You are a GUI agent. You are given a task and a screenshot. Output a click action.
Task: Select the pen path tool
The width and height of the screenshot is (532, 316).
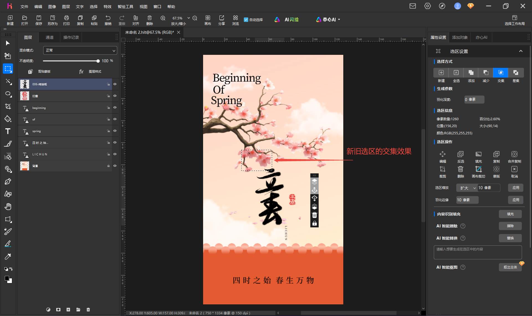click(x=8, y=181)
